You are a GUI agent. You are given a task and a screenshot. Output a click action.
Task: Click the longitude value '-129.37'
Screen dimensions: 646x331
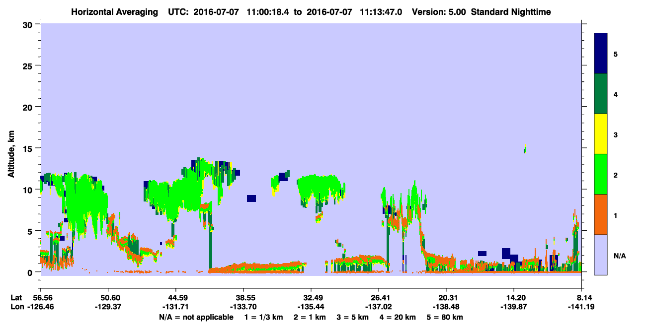tap(108, 307)
